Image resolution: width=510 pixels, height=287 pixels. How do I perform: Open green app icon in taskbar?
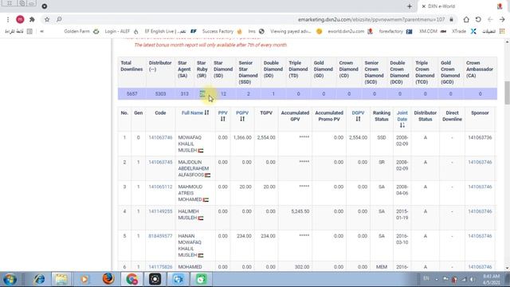[202, 279]
